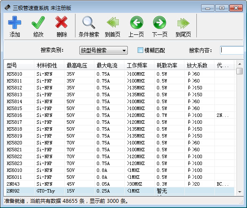This screenshot has height=208, width=247.
Task: Close the 三极管速查系统 window
Action: pos(236,8)
